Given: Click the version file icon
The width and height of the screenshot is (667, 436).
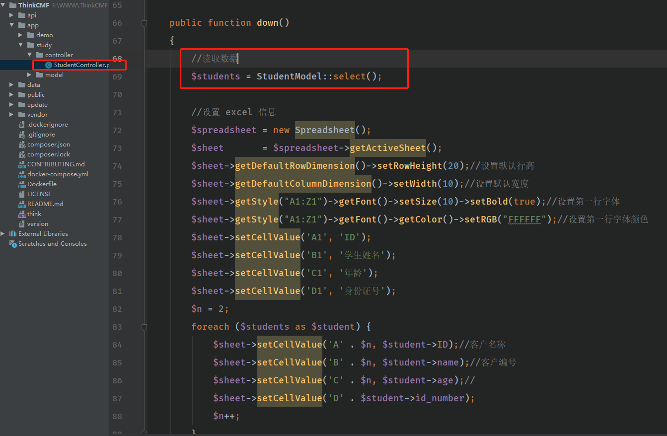Looking at the screenshot, I should [22, 224].
